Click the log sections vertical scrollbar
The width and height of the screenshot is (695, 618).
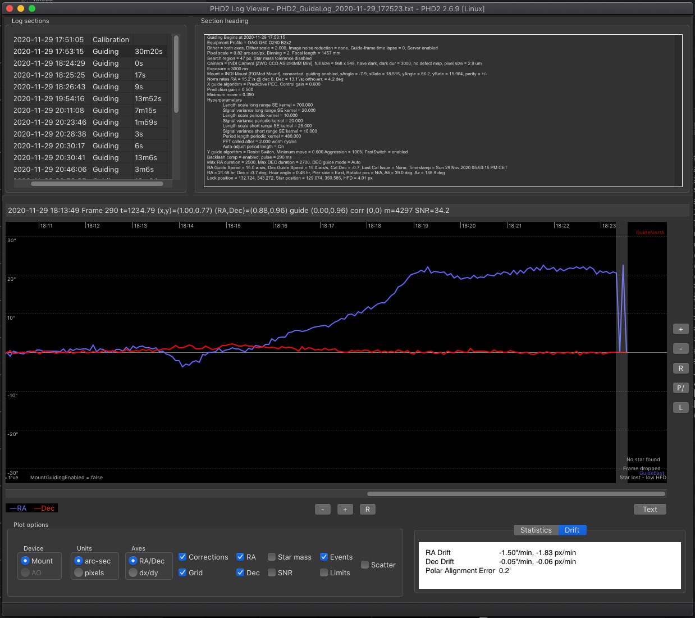[x=176, y=74]
